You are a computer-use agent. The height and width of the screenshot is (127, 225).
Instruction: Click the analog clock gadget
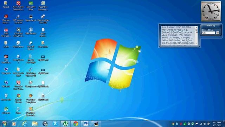211,11
